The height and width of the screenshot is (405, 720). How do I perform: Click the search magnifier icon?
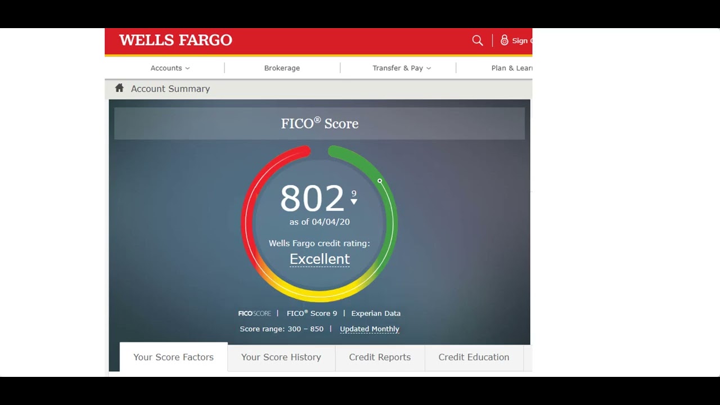[478, 40]
